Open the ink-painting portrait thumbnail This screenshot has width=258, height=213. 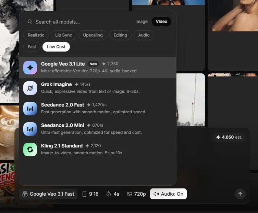pyautogui.click(x=10, y=51)
